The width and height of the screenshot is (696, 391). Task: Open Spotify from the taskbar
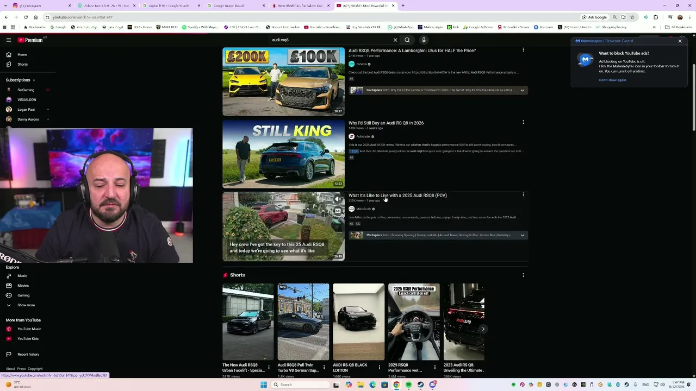point(408,384)
